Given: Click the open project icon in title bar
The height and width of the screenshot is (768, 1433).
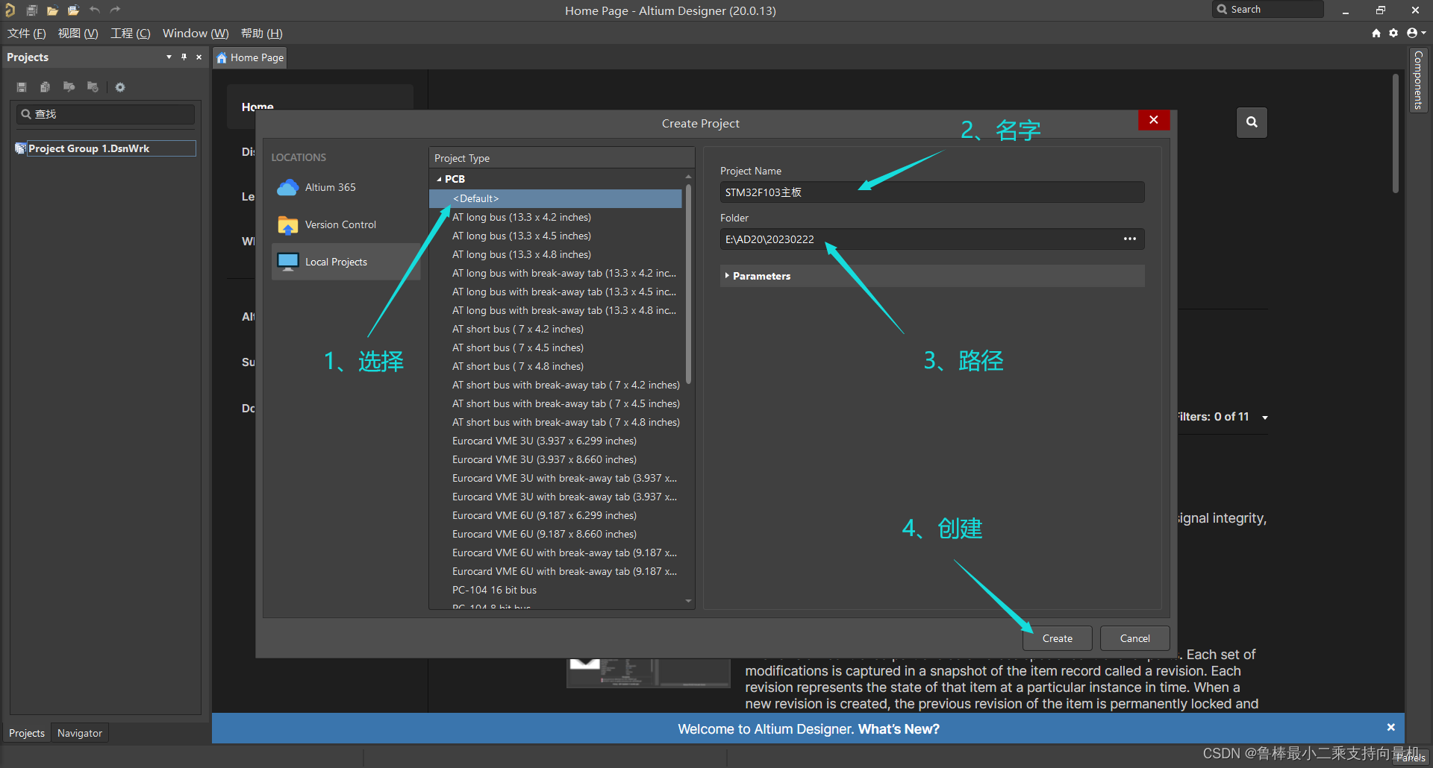Looking at the screenshot, I should tap(73, 10).
